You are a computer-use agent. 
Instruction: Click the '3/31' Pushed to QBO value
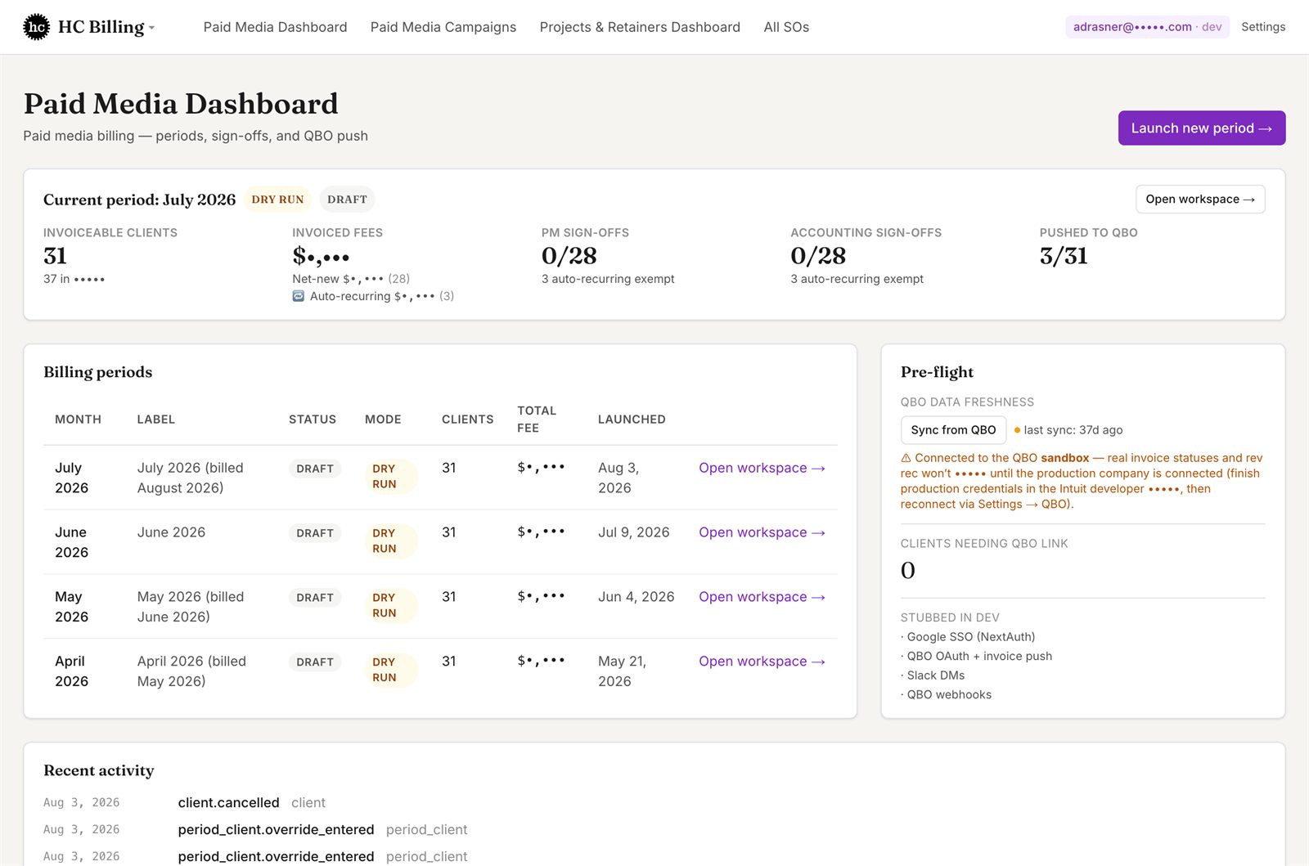[x=1064, y=256]
